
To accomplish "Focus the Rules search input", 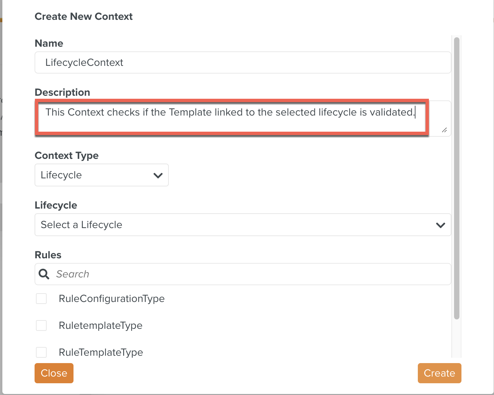I will tap(252, 274).
